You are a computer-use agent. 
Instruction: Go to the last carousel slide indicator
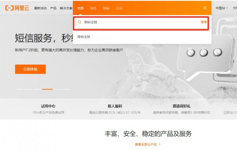pyautogui.click(x=67, y=89)
